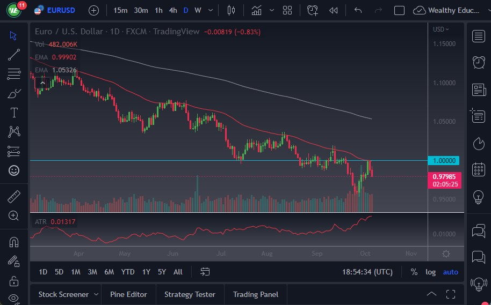This screenshot has width=491, height=305.
Task: Click the bar replay rewind icon
Action: tap(334, 10)
